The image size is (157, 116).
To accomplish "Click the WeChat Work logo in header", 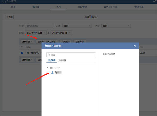I will (9, 1).
